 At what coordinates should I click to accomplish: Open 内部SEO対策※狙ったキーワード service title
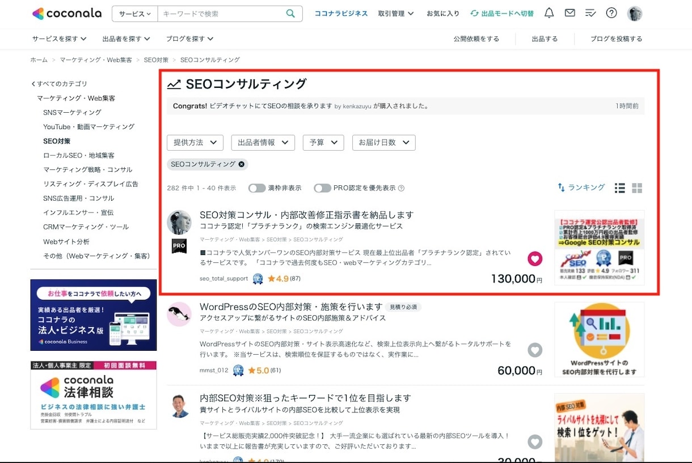pos(305,398)
